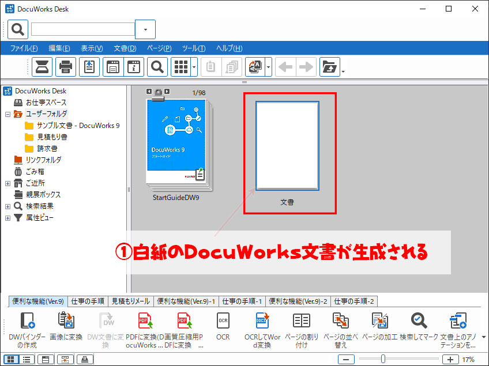Switch to thumbnail grid view in status bar

pyautogui.click(x=11, y=360)
